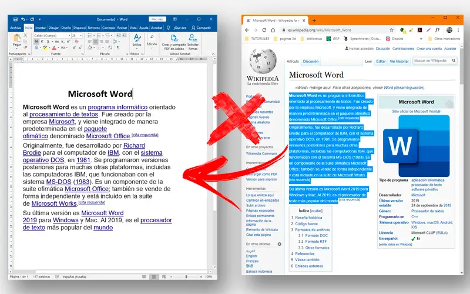Click the Ver historial tab on Wikipedia
The width and height of the screenshot is (470, 294).
coord(399,61)
